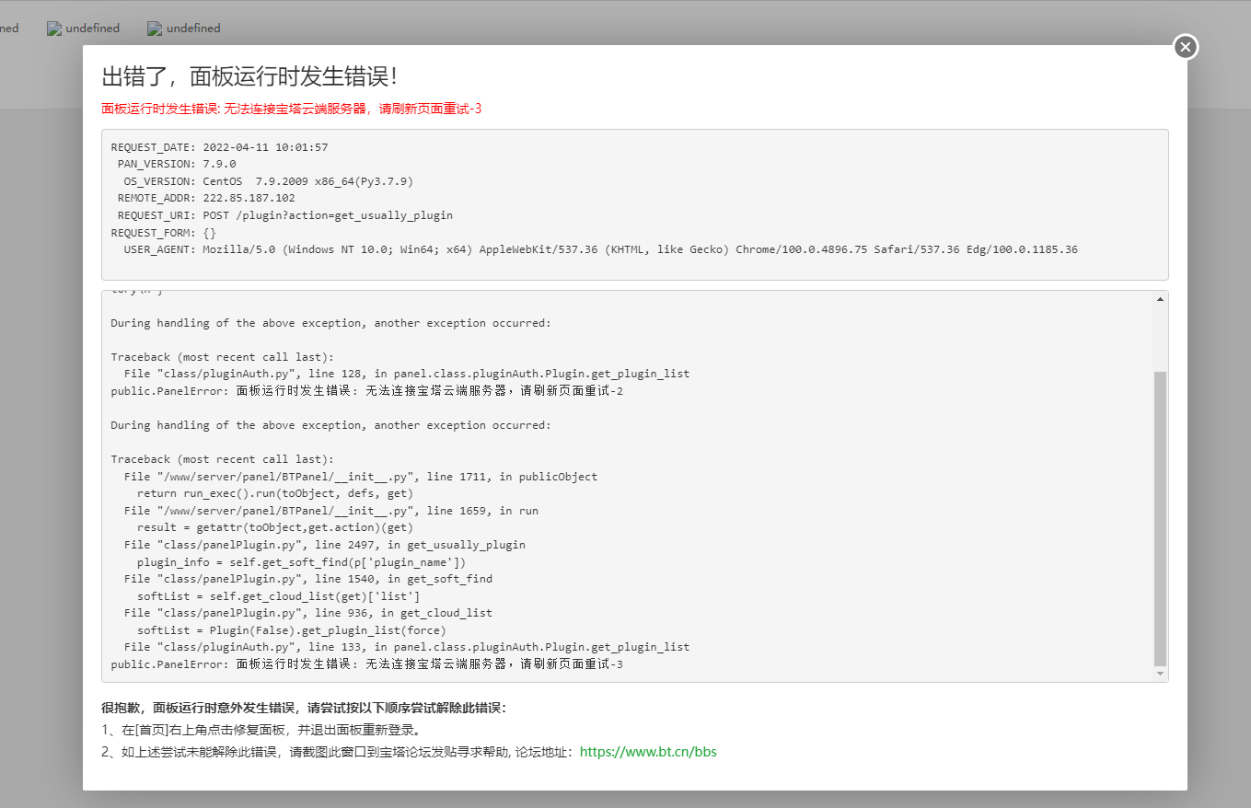Screen dimensions: 1251x808
Task: Click the USER_AGENT Mozilla/5.0 line
Action: tap(601, 249)
